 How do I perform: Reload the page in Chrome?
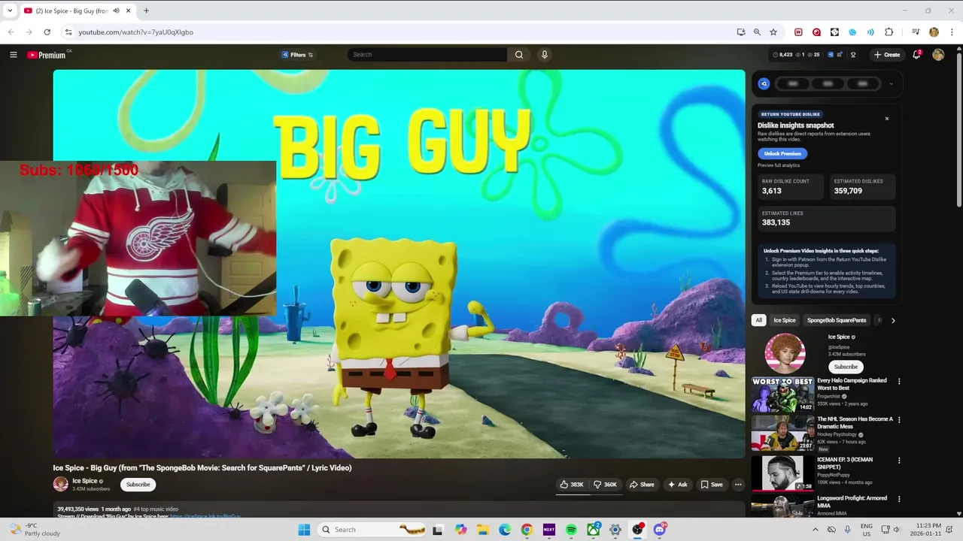point(47,32)
